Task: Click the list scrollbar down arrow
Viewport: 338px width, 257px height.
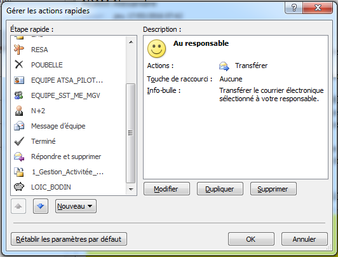Action: tap(131, 189)
